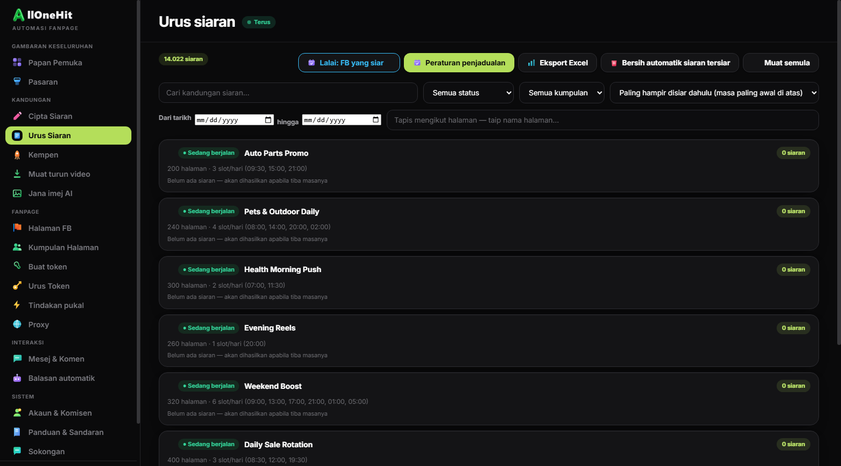Open the Evening Reels schedule card

tap(489, 341)
